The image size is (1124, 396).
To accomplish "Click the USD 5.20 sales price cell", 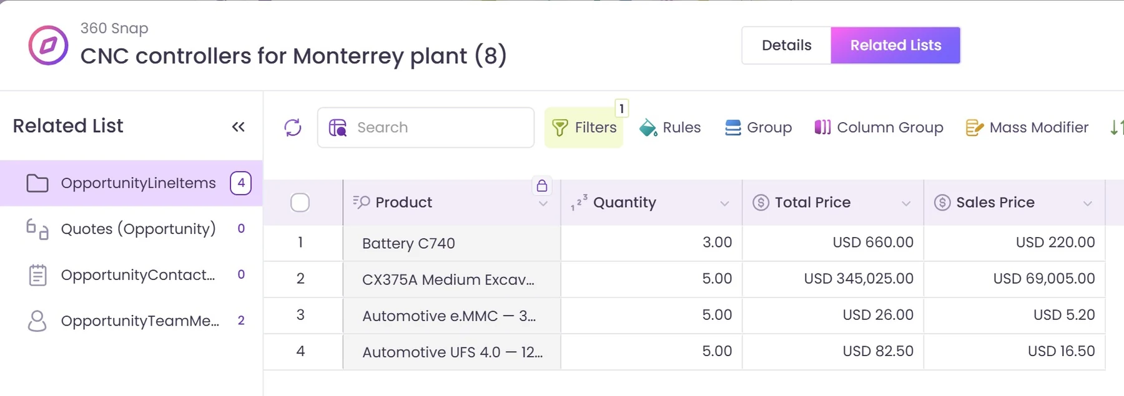I will pyautogui.click(x=1015, y=315).
